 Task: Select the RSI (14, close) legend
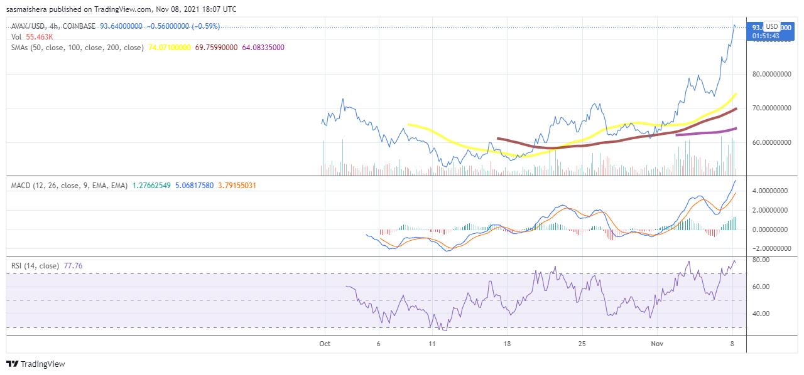click(x=35, y=266)
